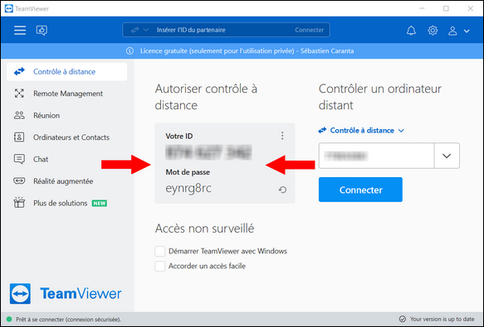Open Remote Management section

click(67, 94)
